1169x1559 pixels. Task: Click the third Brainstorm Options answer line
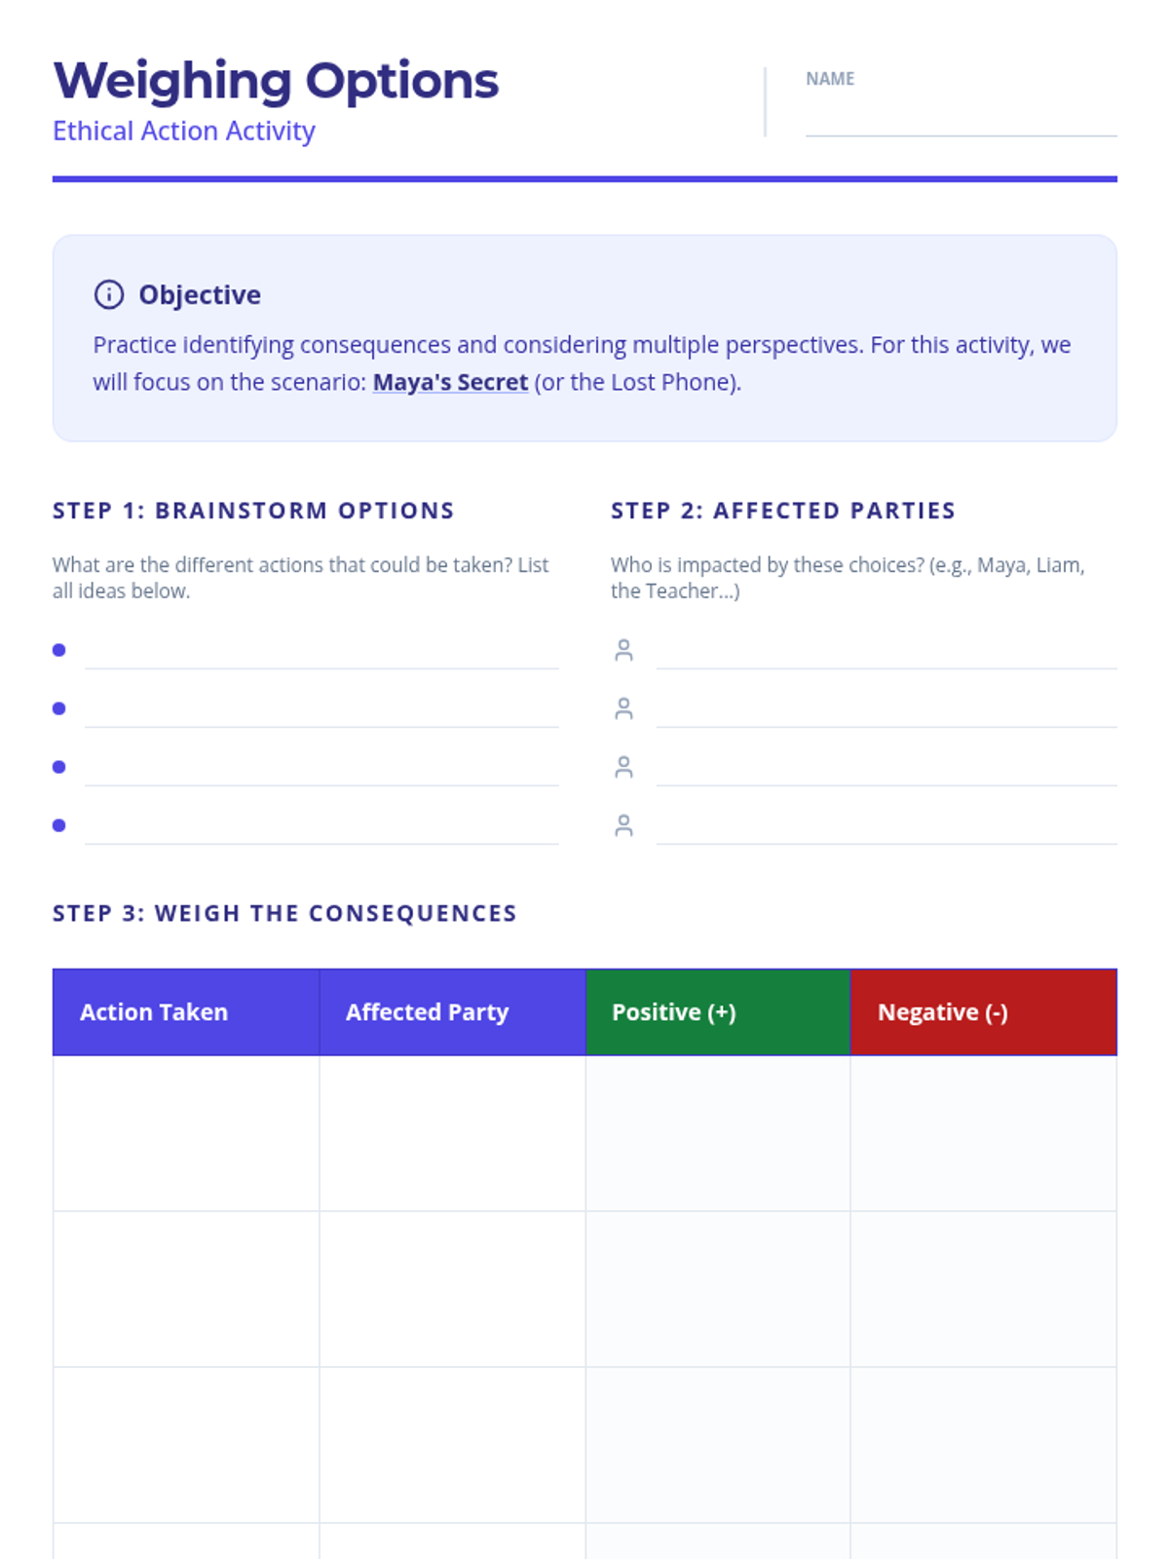click(321, 768)
